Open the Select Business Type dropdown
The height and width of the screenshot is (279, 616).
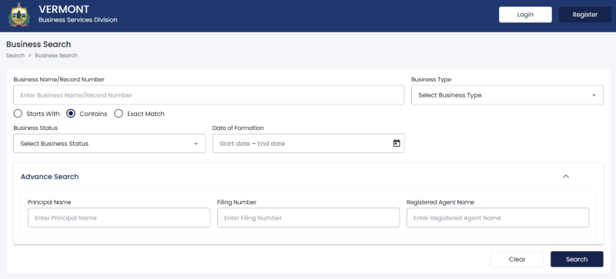[x=507, y=95]
